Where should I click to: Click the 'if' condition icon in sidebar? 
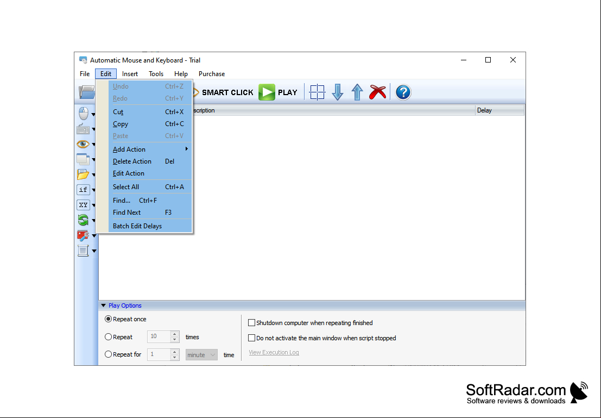83,190
